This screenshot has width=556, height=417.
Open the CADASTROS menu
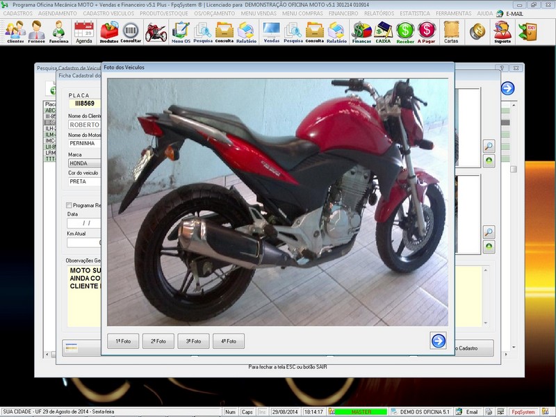tap(18, 13)
